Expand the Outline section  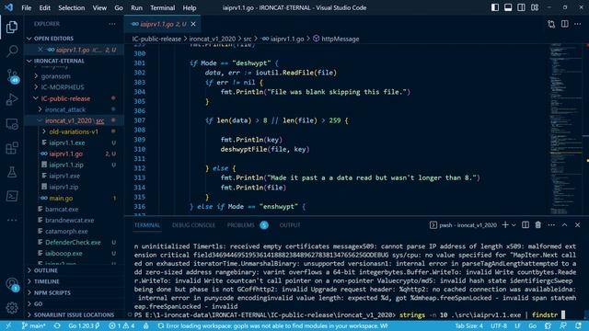coord(45,270)
